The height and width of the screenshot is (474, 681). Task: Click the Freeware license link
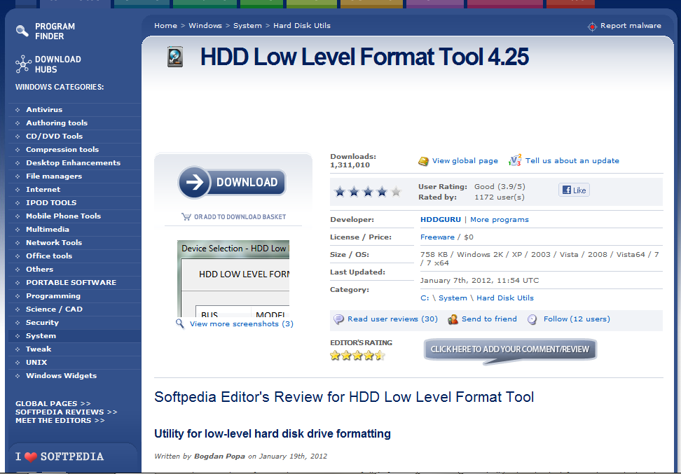tap(437, 237)
